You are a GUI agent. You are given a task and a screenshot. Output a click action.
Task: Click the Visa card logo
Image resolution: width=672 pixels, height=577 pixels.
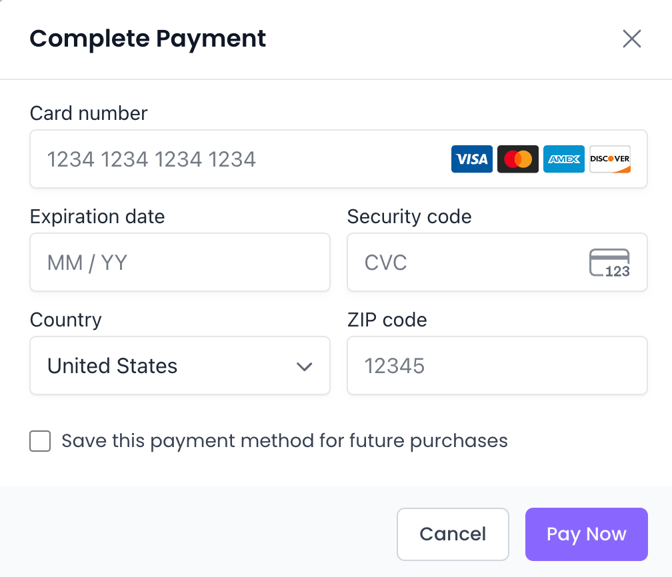click(472, 159)
